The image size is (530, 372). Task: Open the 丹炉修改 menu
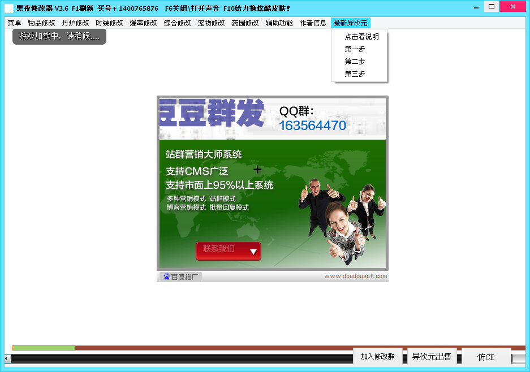(75, 23)
